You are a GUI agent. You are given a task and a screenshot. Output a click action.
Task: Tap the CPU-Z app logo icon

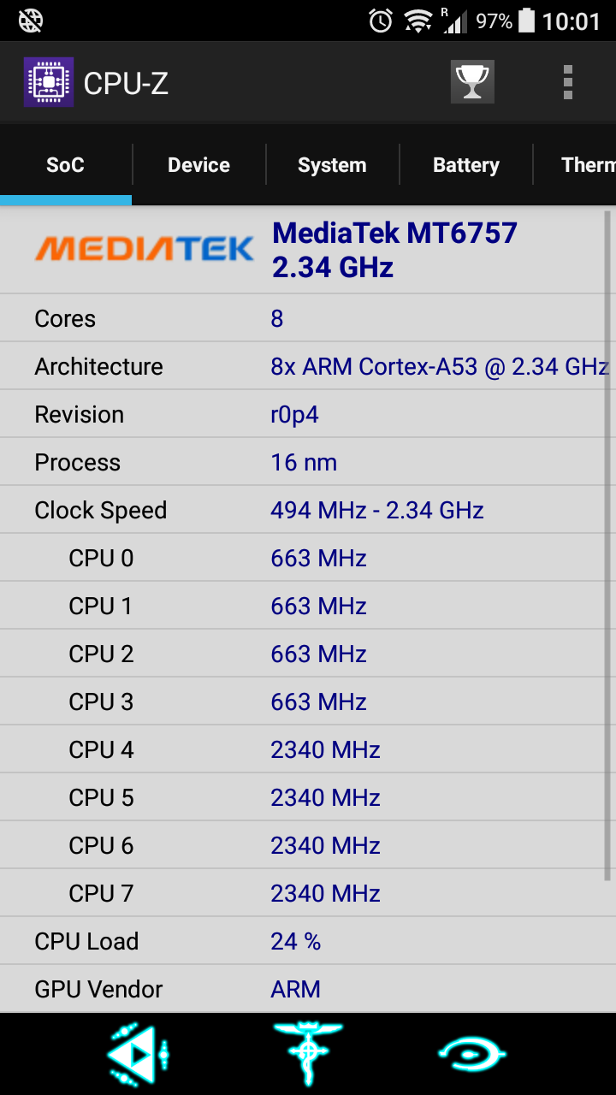click(x=49, y=82)
